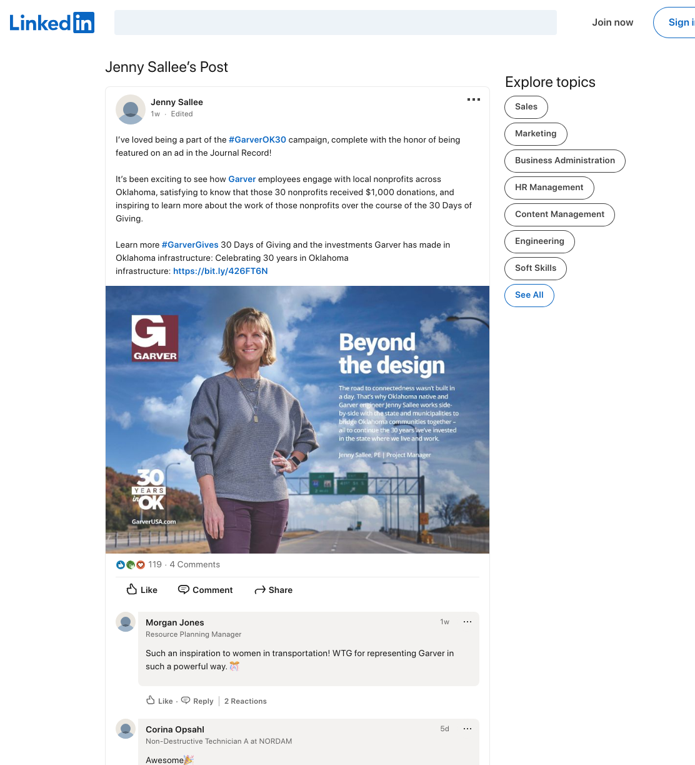This screenshot has width=695, height=765.
Task: Select the Engineering topic
Action: click(x=539, y=241)
